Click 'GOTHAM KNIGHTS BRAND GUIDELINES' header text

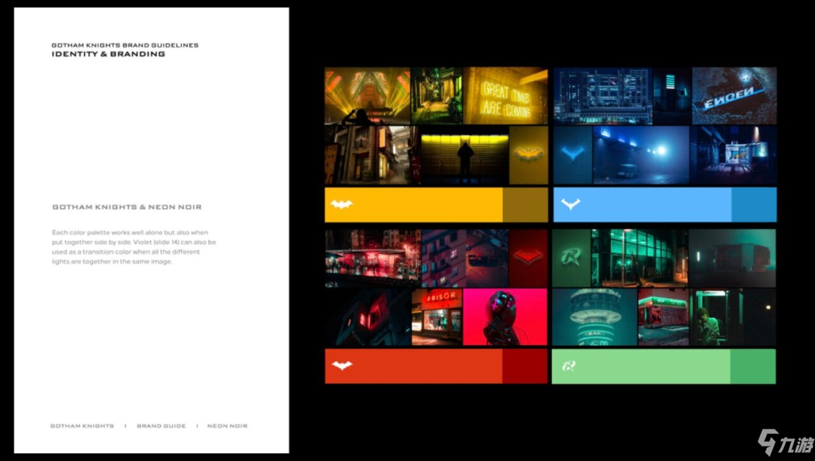pyautogui.click(x=125, y=45)
